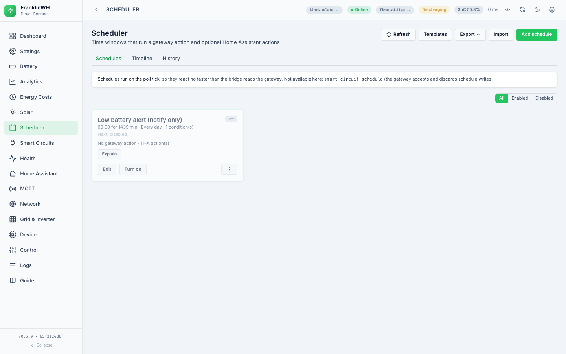
Task: Open the Guide book icon
Action: tap(13, 281)
